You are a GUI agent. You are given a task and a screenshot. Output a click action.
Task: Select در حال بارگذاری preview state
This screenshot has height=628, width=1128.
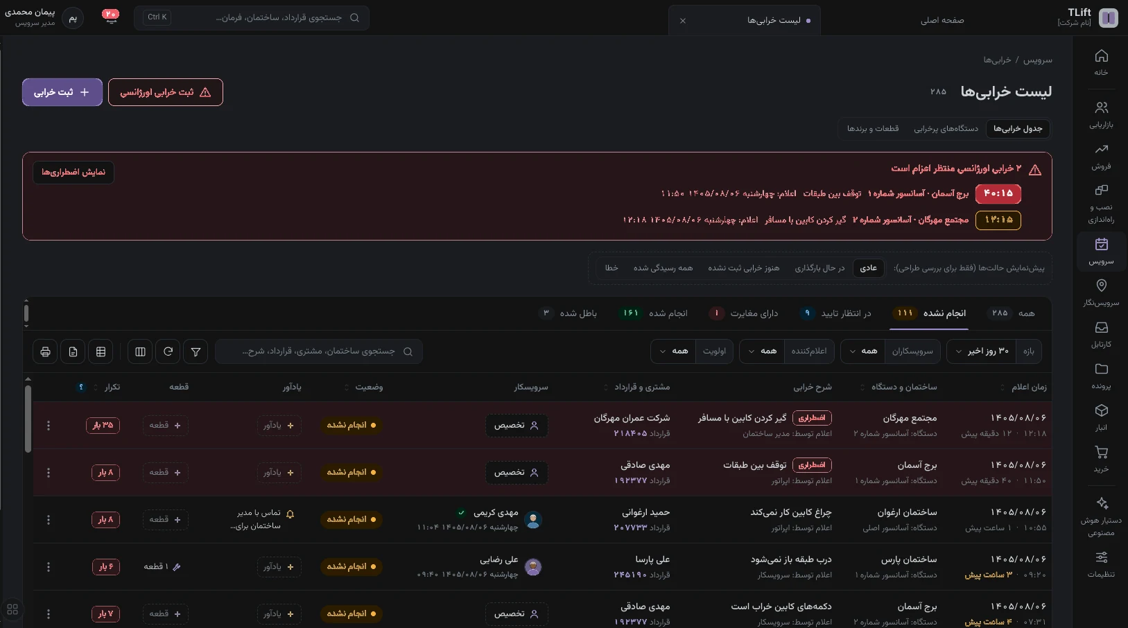click(819, 268)
